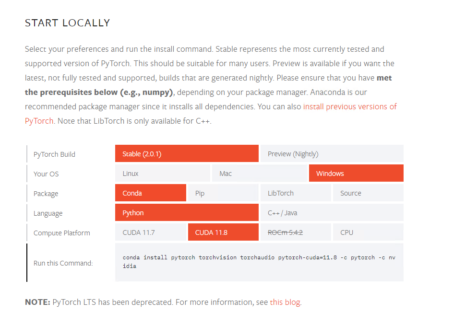Choose the Conda package option
The image size is (465, 325).
click(x=150, y=193)
